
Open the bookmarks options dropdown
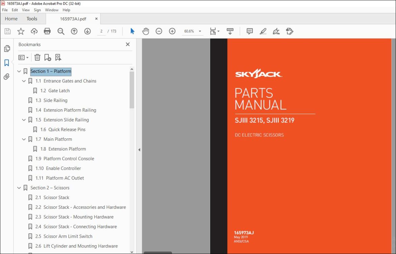coord(23,57)
